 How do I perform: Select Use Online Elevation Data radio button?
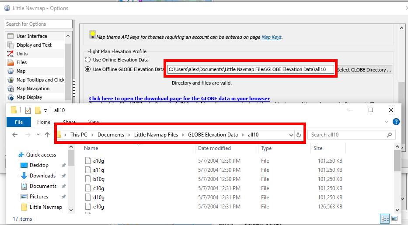click(88, 60)
